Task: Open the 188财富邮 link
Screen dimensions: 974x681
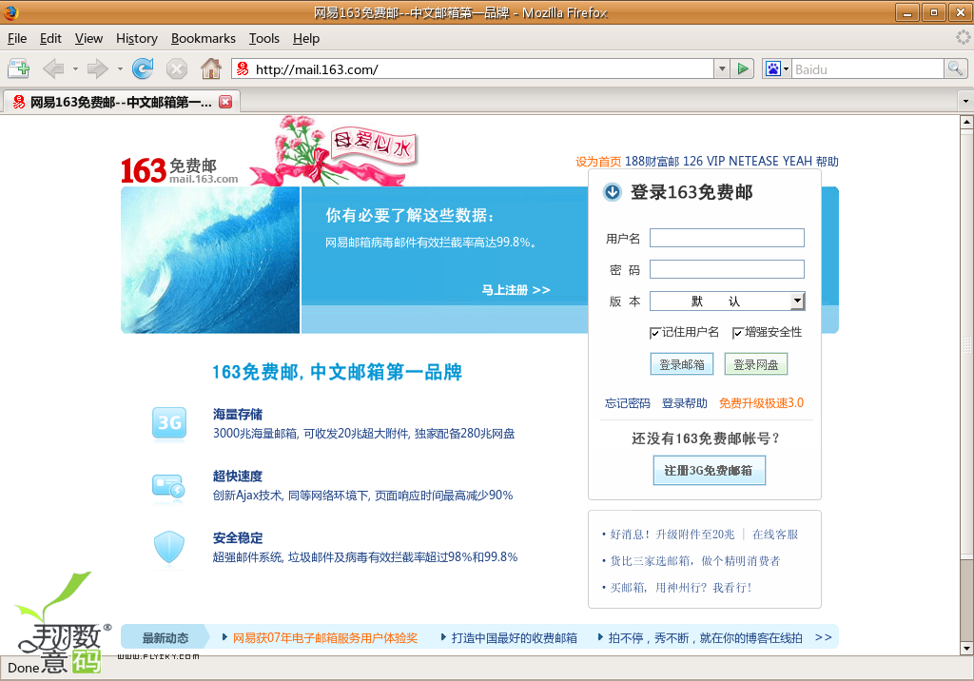Action: (652, 162)
